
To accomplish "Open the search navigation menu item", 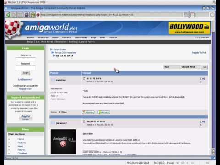I will point(113,38).
